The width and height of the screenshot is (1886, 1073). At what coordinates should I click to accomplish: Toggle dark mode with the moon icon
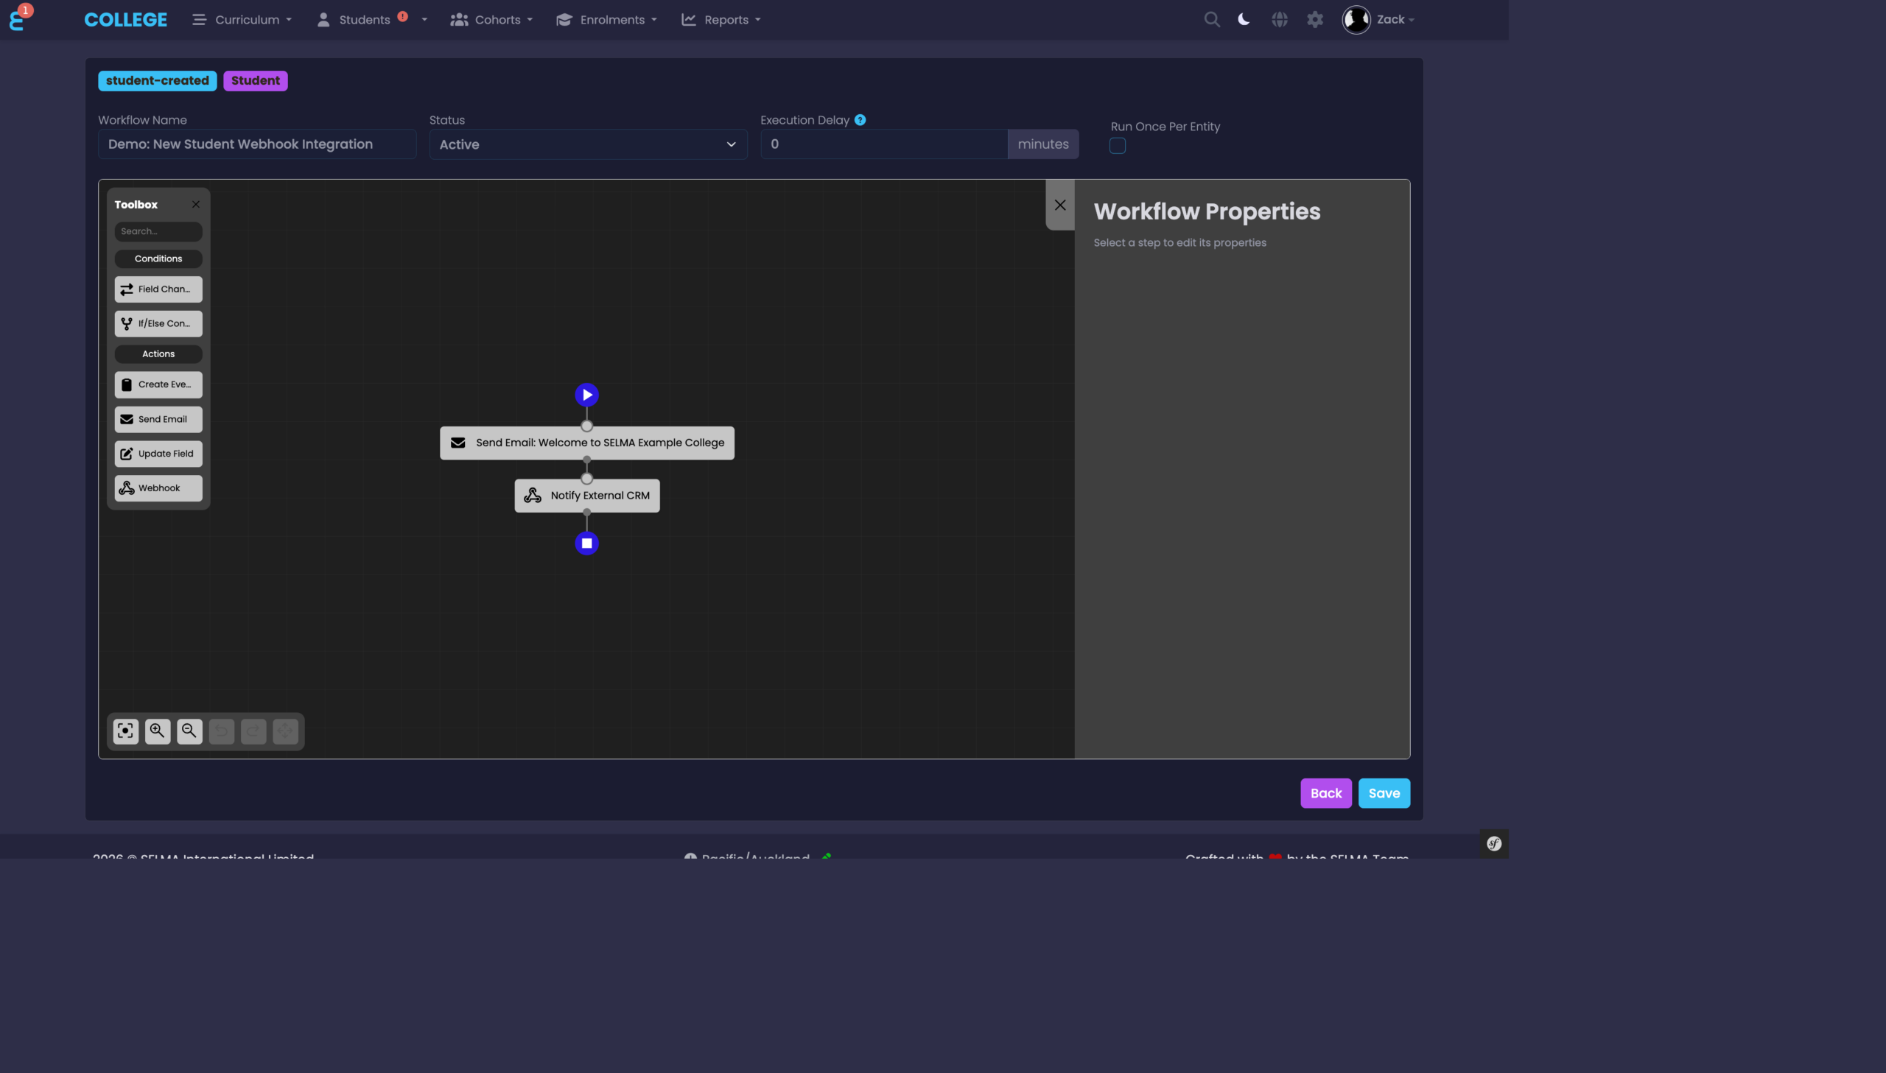tap(1243, 19)
